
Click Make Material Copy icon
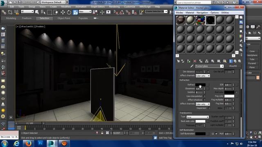[201, 61]
